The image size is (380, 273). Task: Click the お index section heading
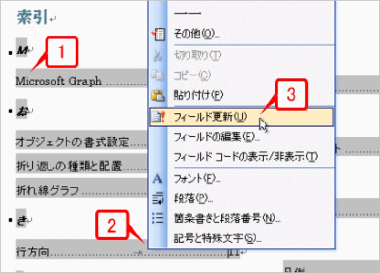point(21,111)
